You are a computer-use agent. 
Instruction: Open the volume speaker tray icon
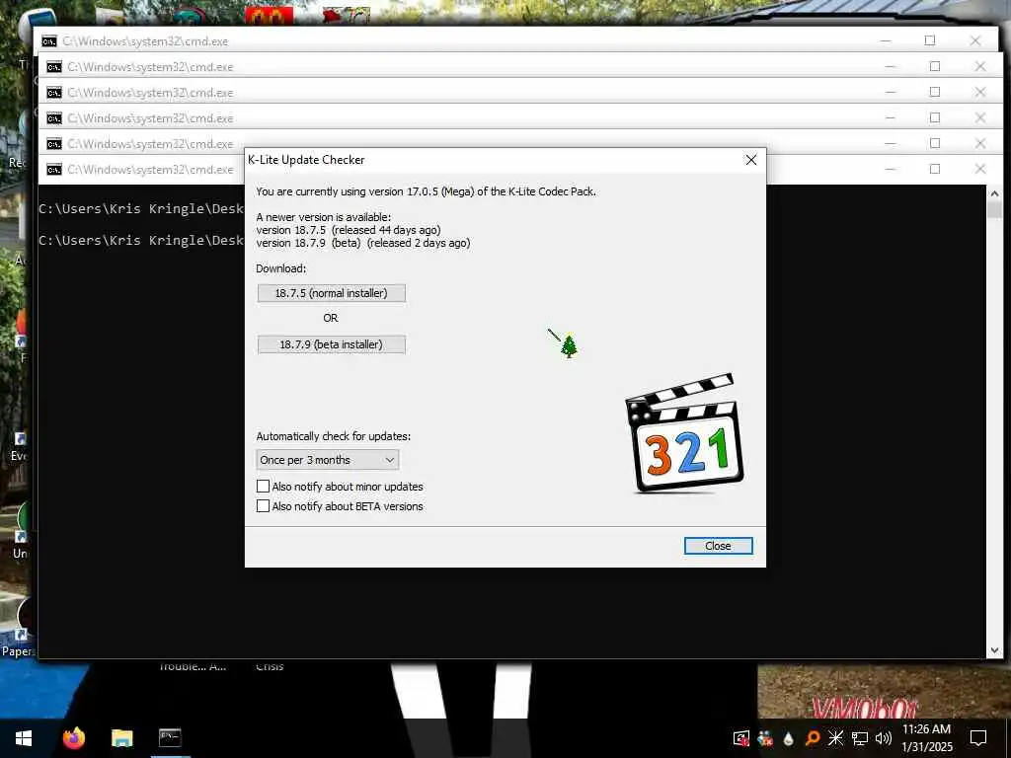click(884, 738)
